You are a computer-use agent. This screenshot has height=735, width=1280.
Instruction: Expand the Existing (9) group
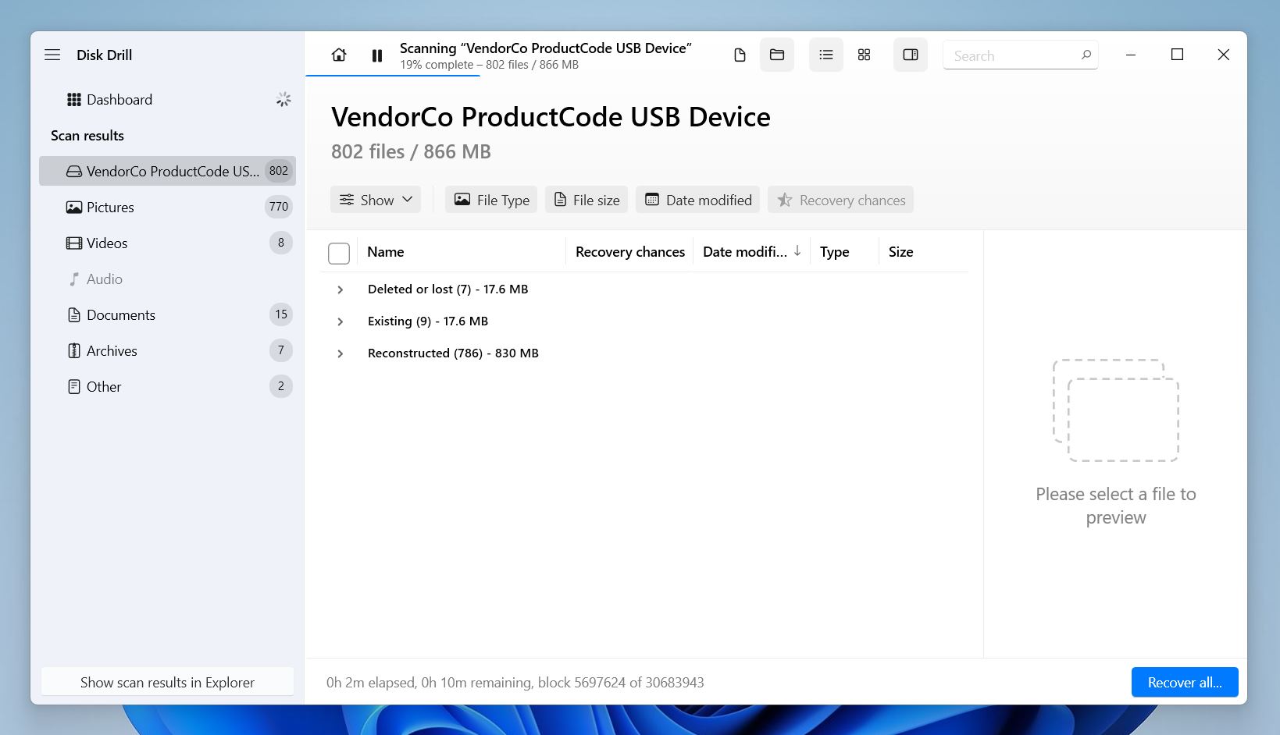coord(341,321)
